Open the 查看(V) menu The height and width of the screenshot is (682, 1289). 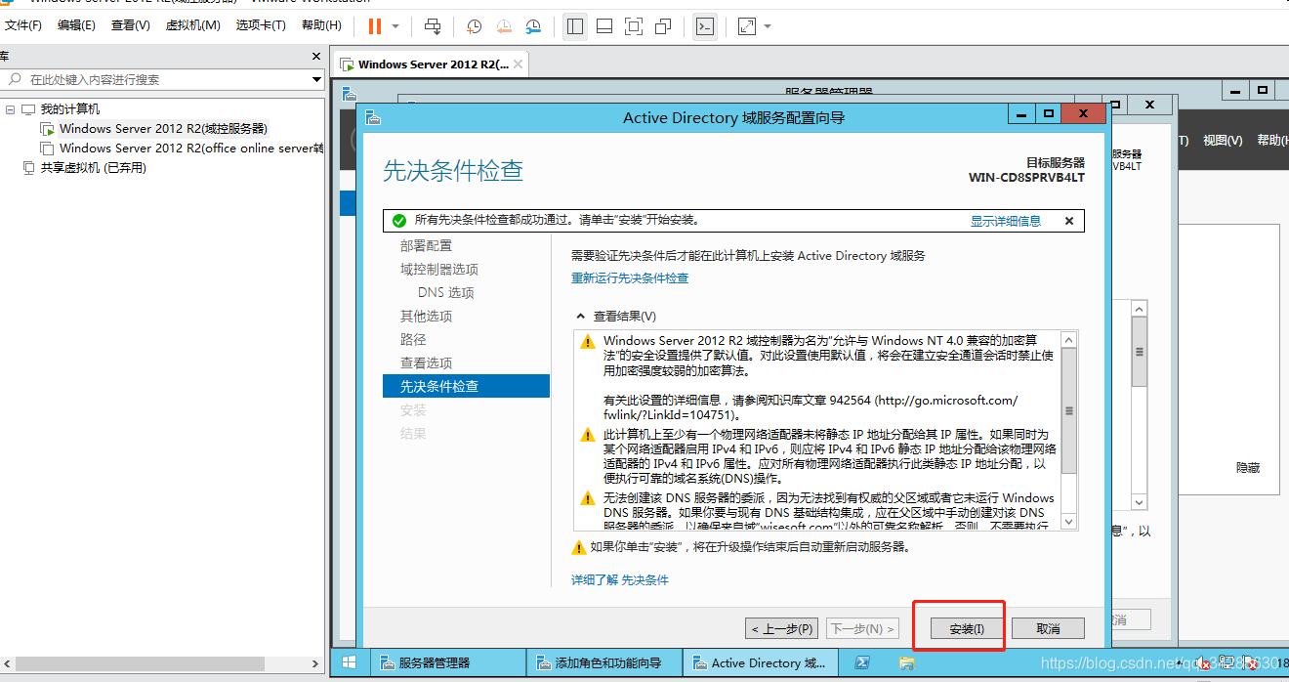click(x=130, y=25)
